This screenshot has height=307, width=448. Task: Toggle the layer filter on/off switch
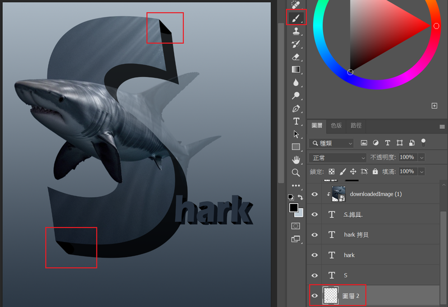tap(423, 142)
